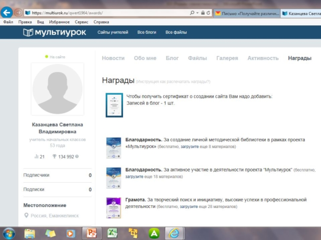This screenshot has width=321, height=240.
Task: Click the Россия, Еманжелинск location text
Action: (x=55, y=216)
